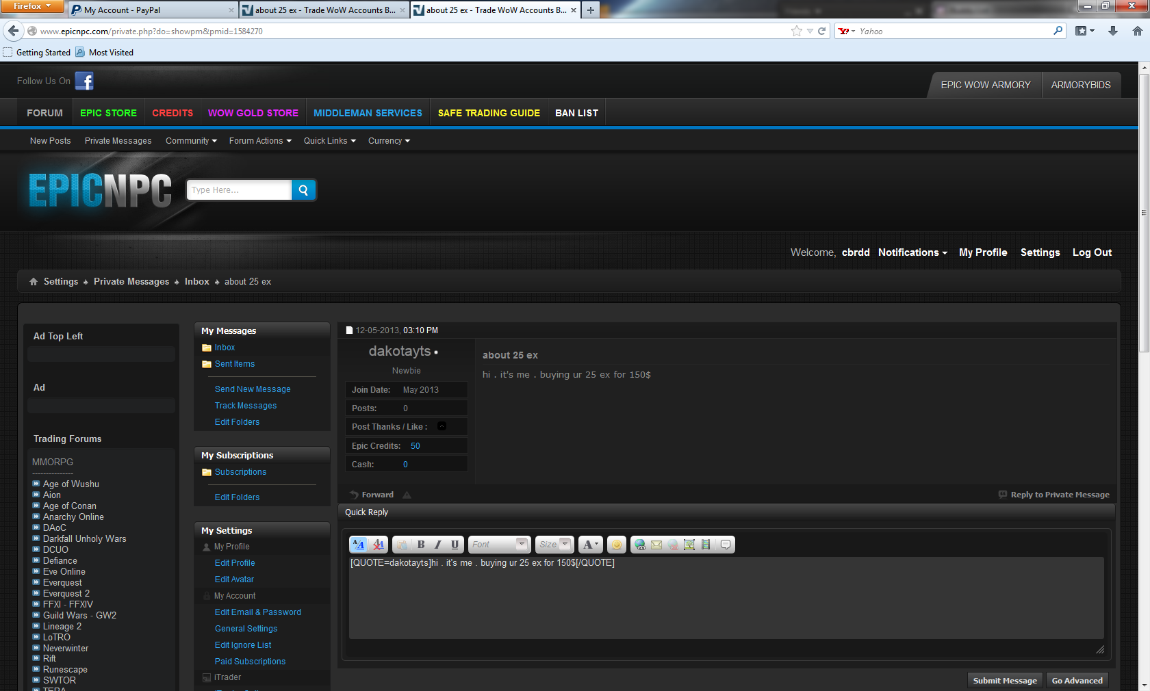Image resolution: width=1150 pixels, height=691 pixels.
Task: Click the Insert Image icon
Action: [x=689, y=545]
